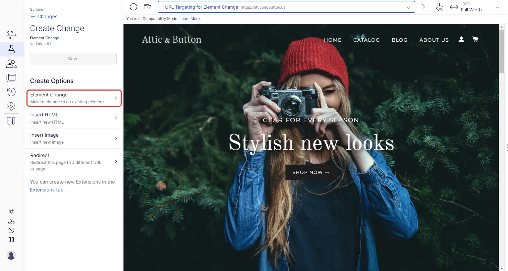Image resolution: width=508 pixels, height=271 pixels.
Task: Expand the Insert HTML option chevron
Action: [x=116, y=118]
